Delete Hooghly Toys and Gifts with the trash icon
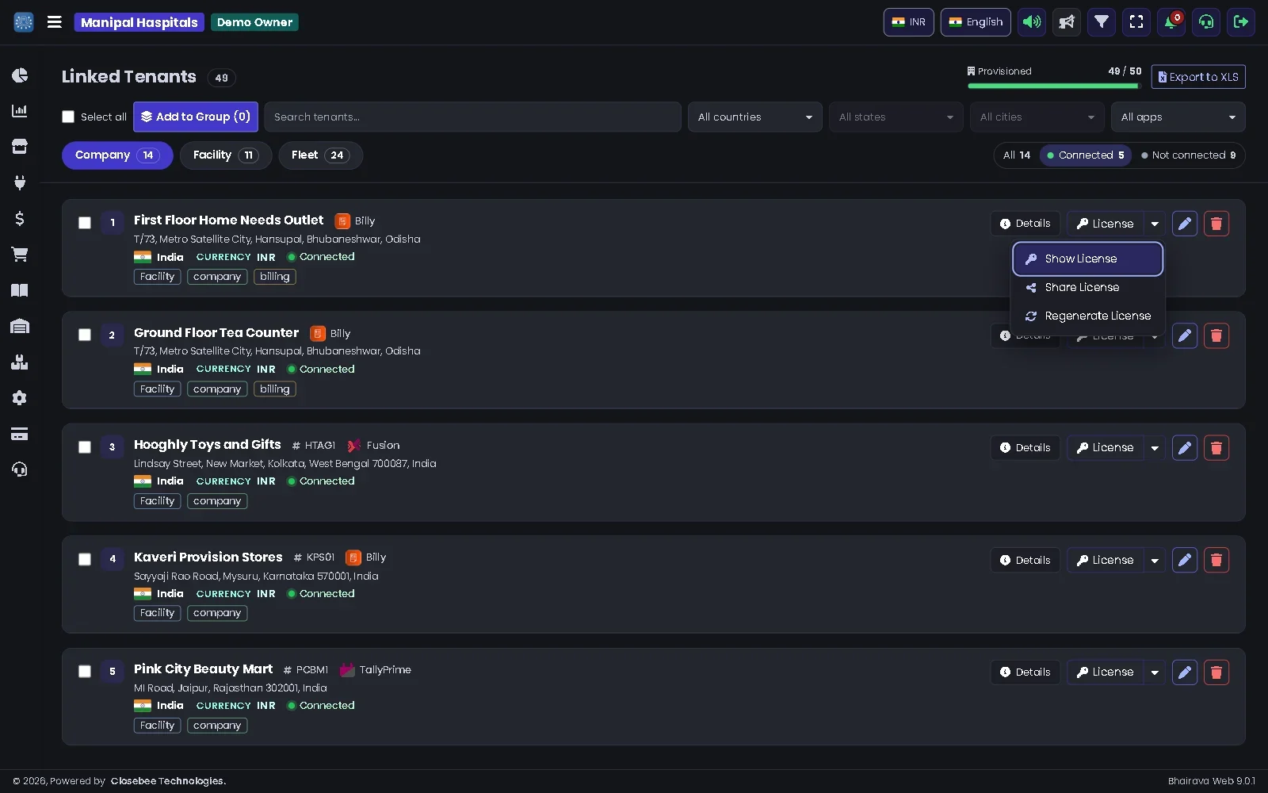The width and height of the screenshot is (1268, 793). pos(1216,448)
